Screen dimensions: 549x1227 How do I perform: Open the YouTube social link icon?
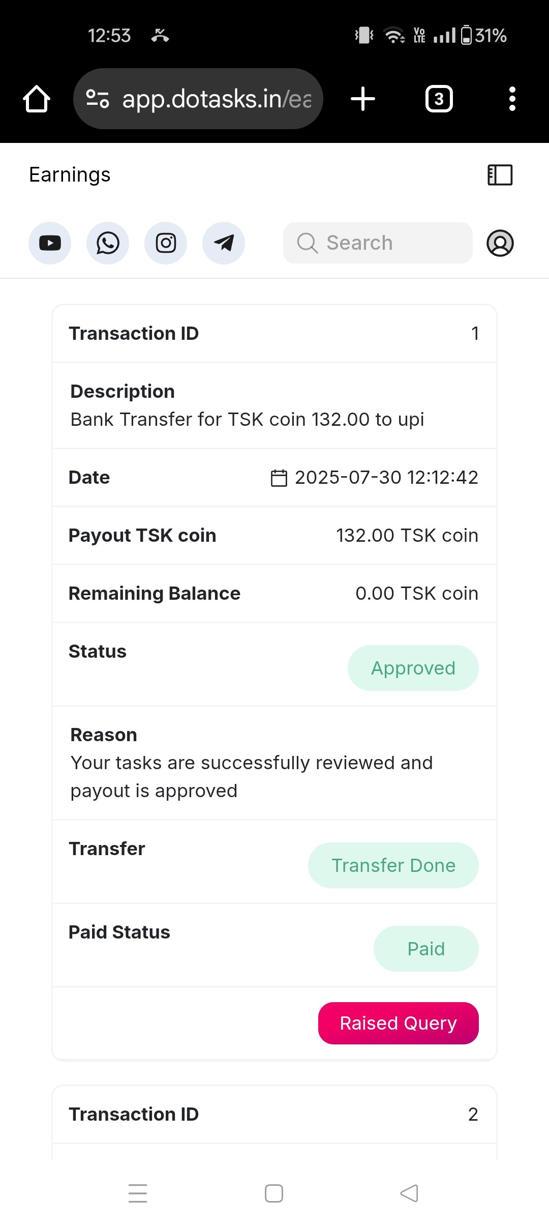tap(50, 243)
